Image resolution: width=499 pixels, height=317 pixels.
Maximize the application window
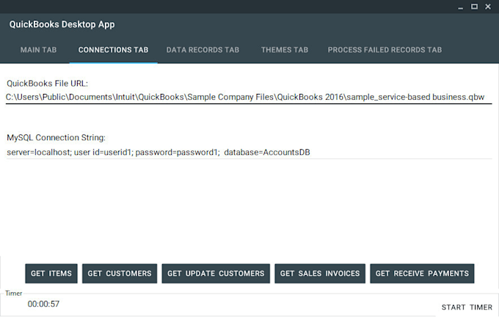click(x=474, y=7)
